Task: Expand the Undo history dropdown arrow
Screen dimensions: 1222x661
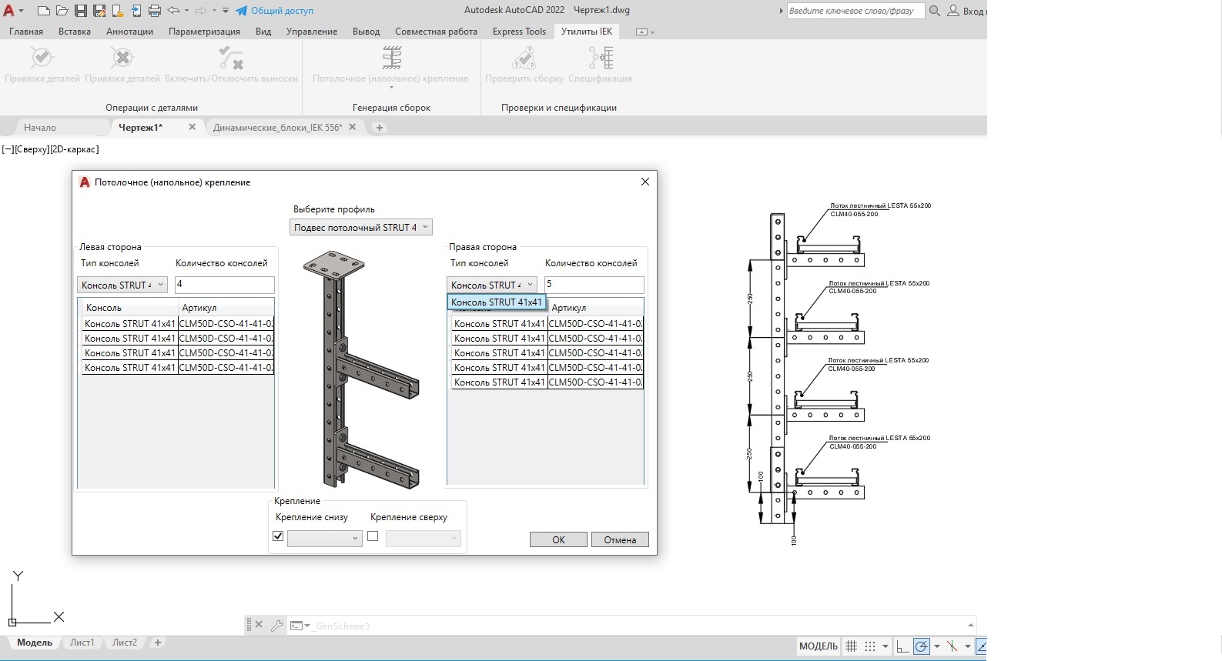Action: [186, 11]
